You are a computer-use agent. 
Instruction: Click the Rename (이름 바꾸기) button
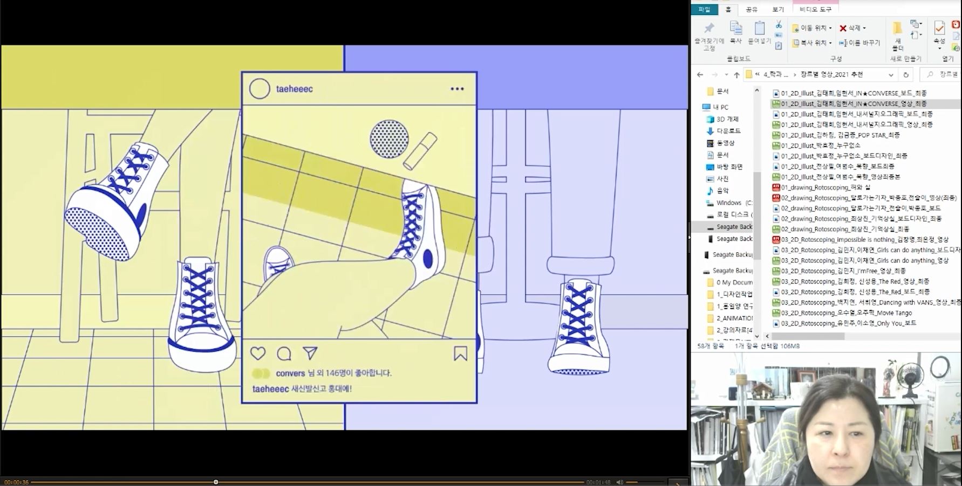pyautogui.click(x=859, y=43)
